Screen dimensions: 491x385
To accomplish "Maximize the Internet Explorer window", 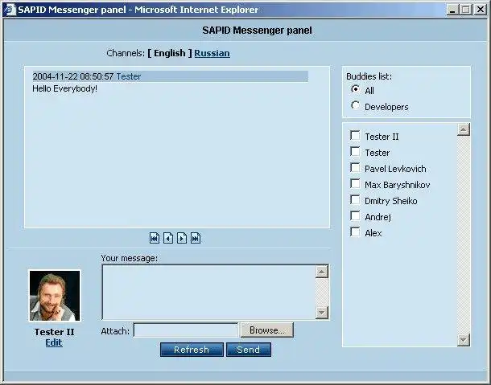I will (465, 10).
